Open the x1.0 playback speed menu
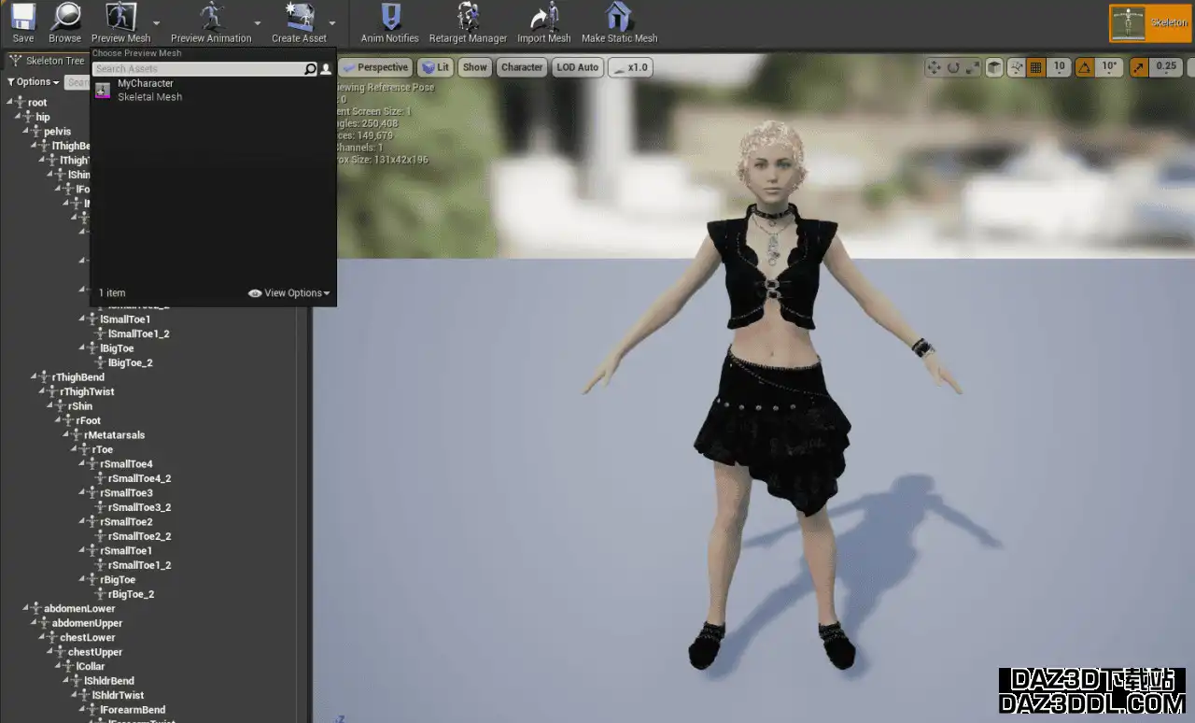The image size is (1195, 723). tap(631, 67)
